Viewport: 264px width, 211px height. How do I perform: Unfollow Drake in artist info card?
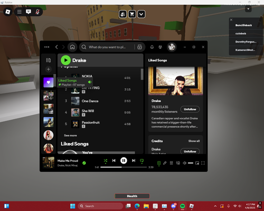coord(190,109)
